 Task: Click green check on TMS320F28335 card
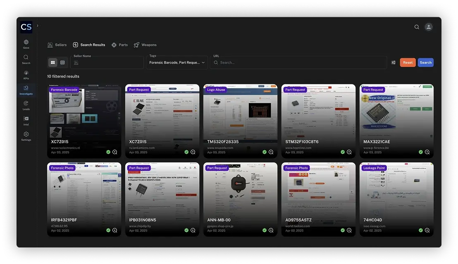tap(265, 152)
